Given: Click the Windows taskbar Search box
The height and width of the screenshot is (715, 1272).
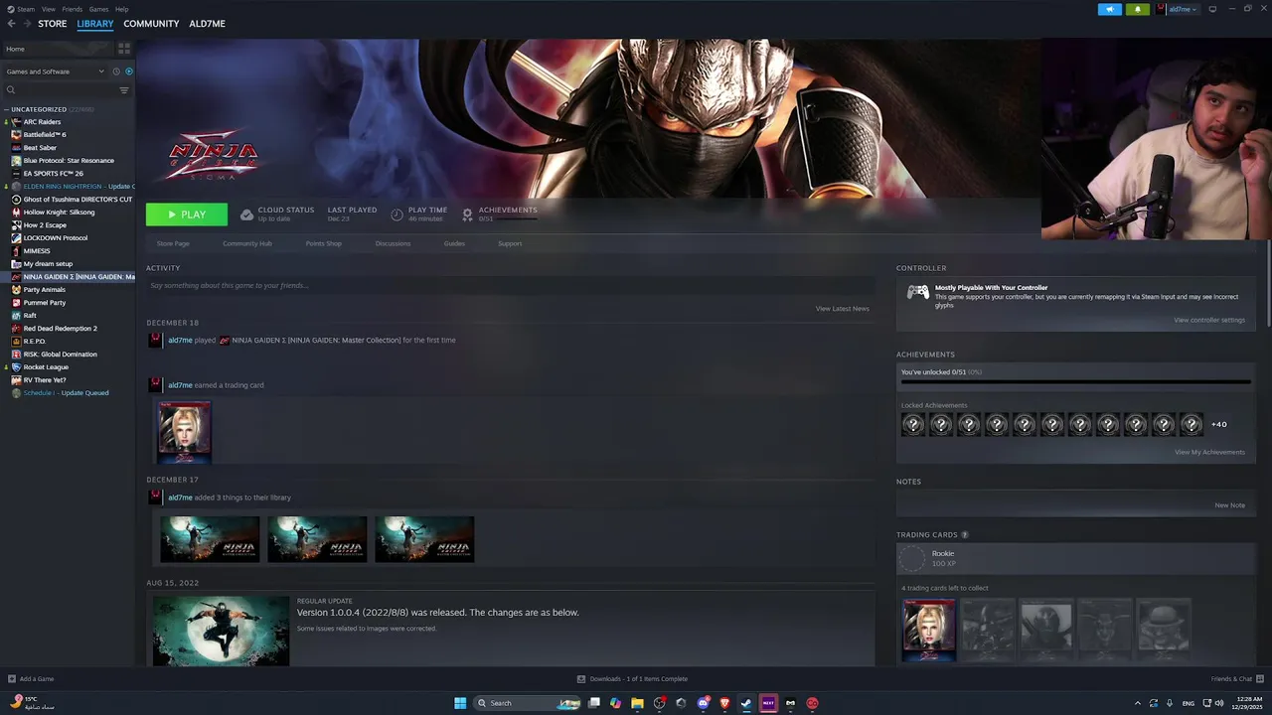Looking at the screenshot, I should click(x=527, y=703).
